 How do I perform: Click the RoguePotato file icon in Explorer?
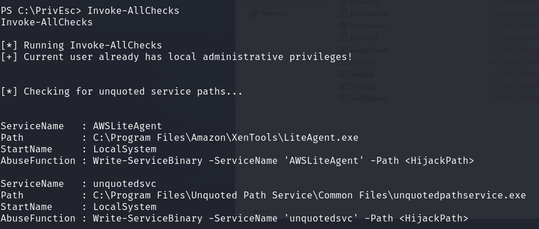click(343, 50)
